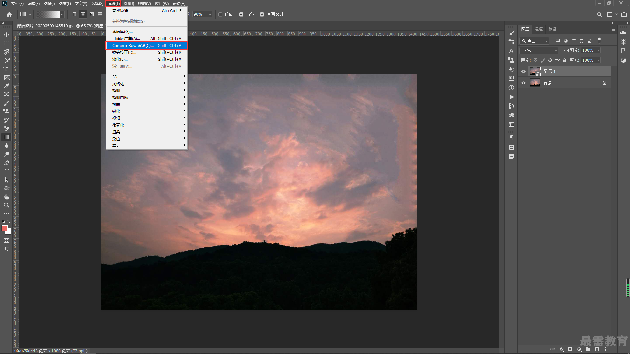Click the foreground red color swatch
630x354 pixels.
[5, 228]
